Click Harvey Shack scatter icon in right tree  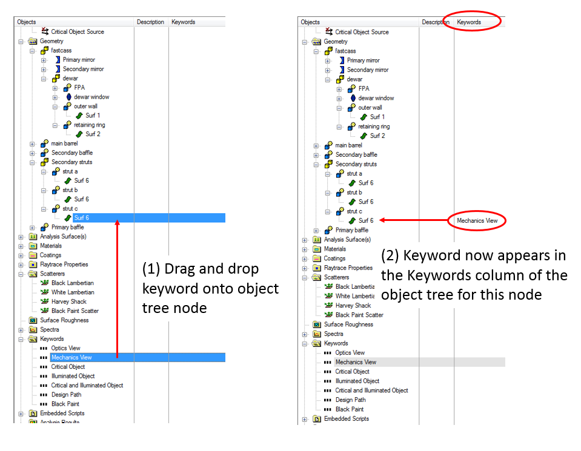tap(328, 306)
